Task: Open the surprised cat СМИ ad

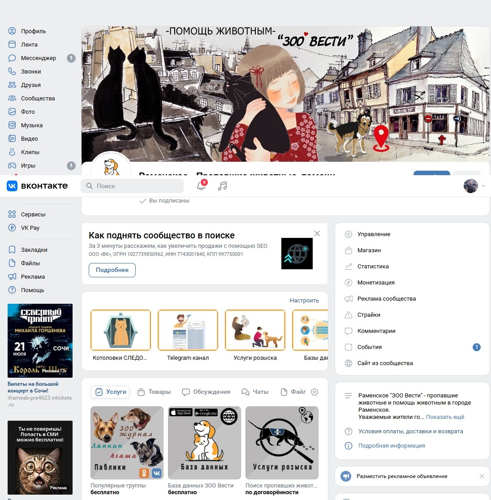Action: 40,457
